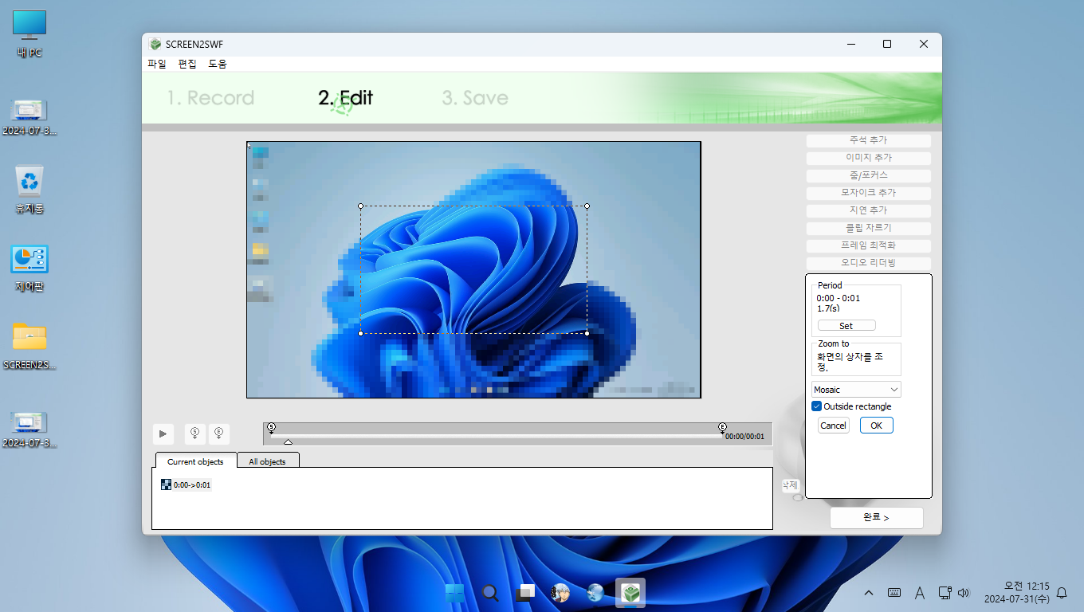Click the bottom-left handle of the mosaic rectangle

pyautogui.click(x=360, y=333)
